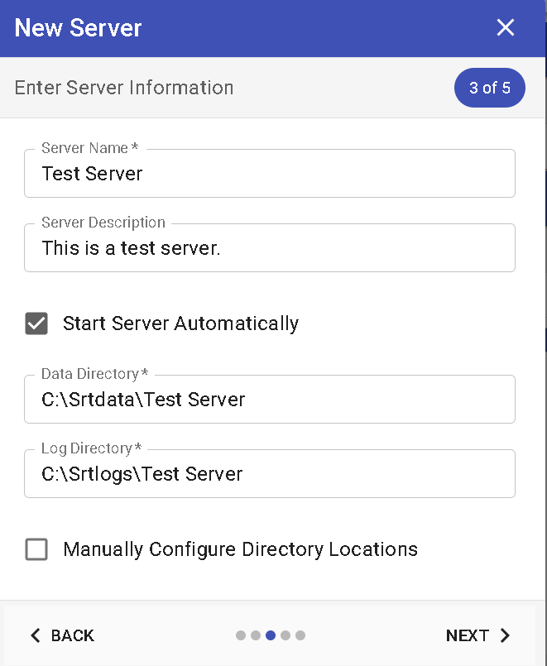Select the first wizard progress dot

[240, 635]
